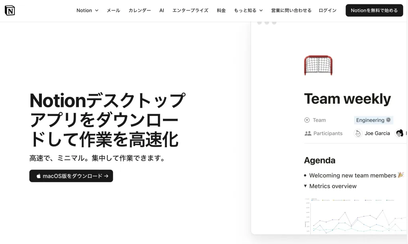View the 料金 pricing page

pyautogui.click(x=221, y=10)
